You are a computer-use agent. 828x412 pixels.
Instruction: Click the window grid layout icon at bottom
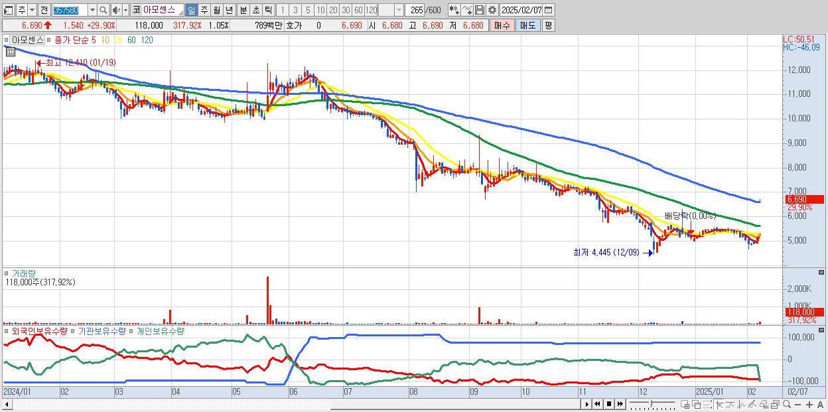(x=685, y=405)
